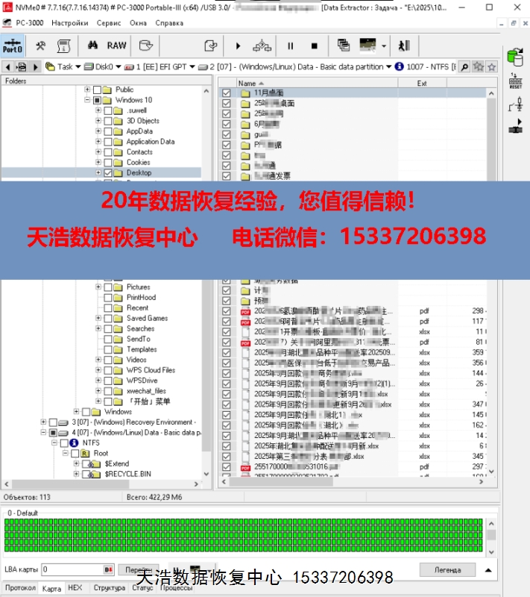Image resolution: width=530 pixels, height=597 pixels.
Task: Click the magnifier search icon in path bar
Action: pyautogui.click(x=464, y=66)
